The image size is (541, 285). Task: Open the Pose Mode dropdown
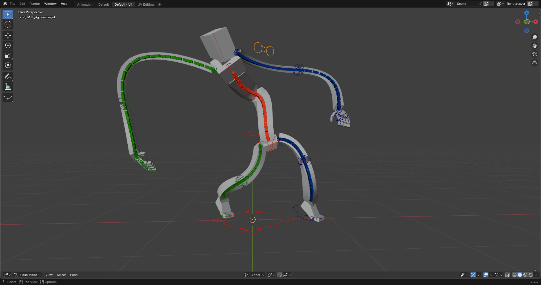coord(28,275)
